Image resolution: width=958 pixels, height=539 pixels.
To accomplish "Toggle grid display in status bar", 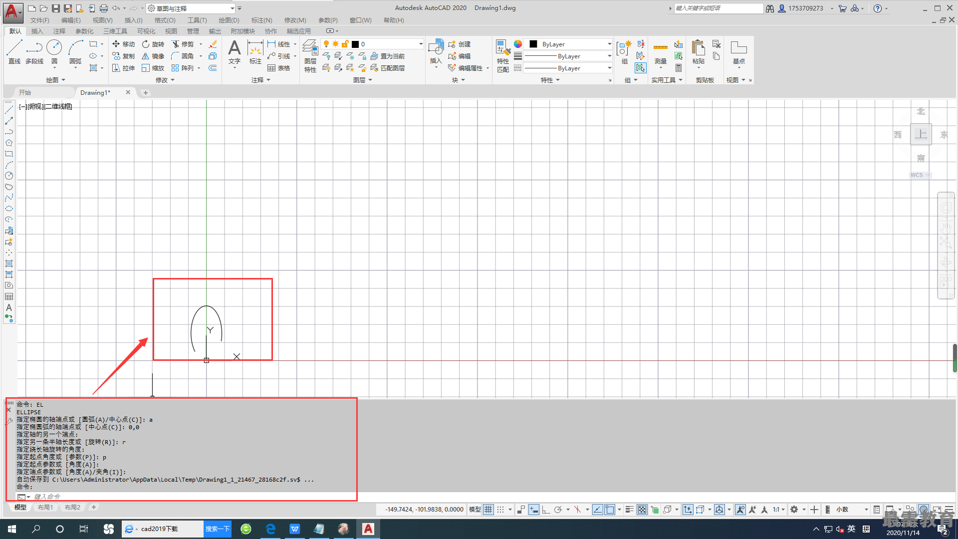I will (488, 510).
